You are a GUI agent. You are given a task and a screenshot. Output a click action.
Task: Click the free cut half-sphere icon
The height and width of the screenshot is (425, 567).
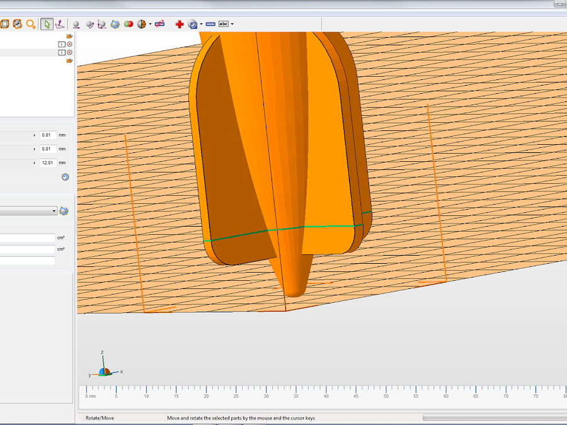pyautogui.click(x=141, y=24)
